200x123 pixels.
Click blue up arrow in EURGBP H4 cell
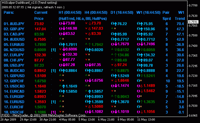[x=90, y=97]
